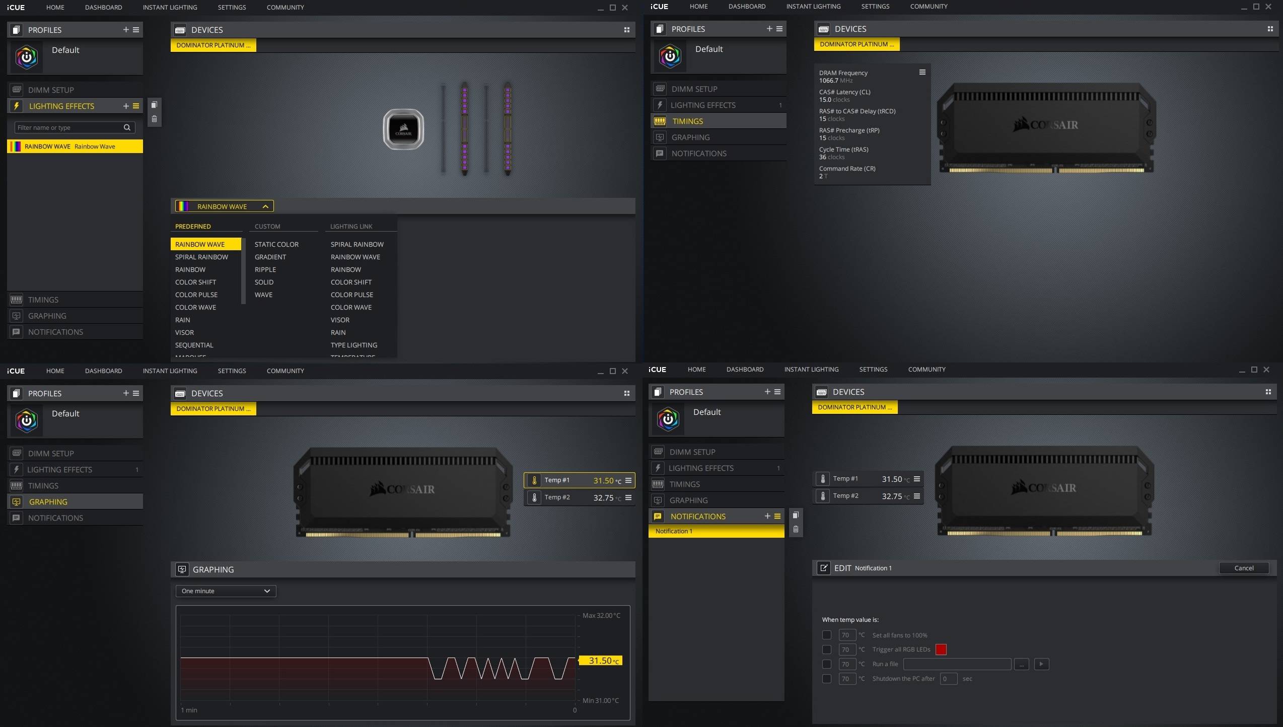Collapse the Rainbow Wave effect dropdown
Image resolution: width=1283 pixels, height=727 pixels.
tap(225, 206)
